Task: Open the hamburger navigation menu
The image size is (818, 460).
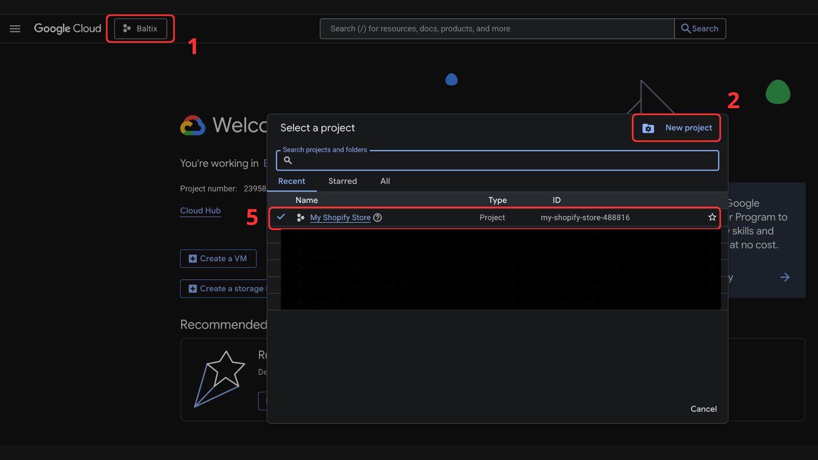Action: [x=15, y=29]
